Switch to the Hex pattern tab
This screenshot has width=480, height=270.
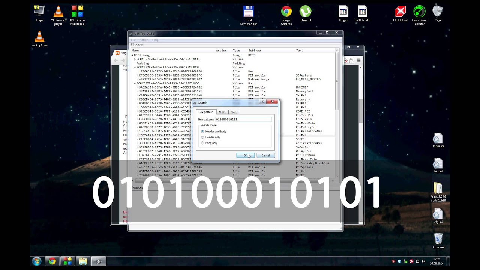[x=205, y=112]
